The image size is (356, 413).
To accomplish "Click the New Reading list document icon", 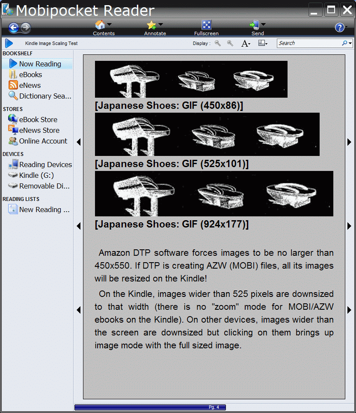I will tap(13, 209).
